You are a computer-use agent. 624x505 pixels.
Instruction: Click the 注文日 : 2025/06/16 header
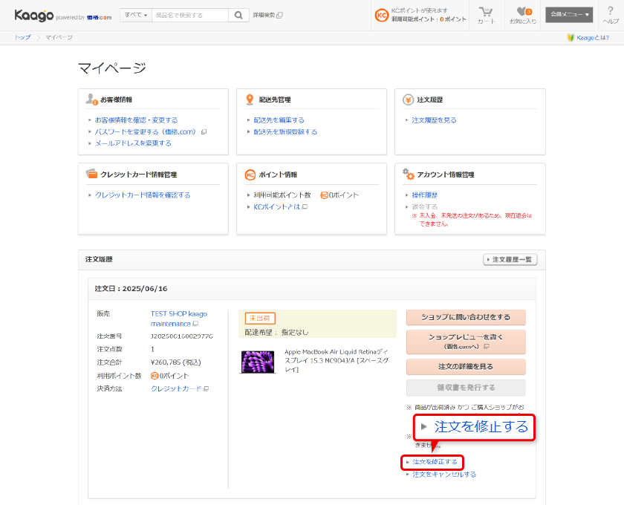pyautogui.click(x=131, y=288)
